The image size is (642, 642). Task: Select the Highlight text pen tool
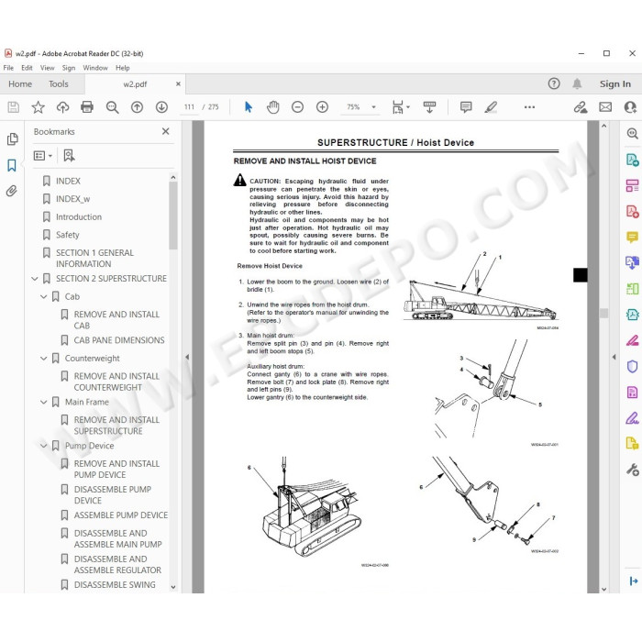(491, 107)
